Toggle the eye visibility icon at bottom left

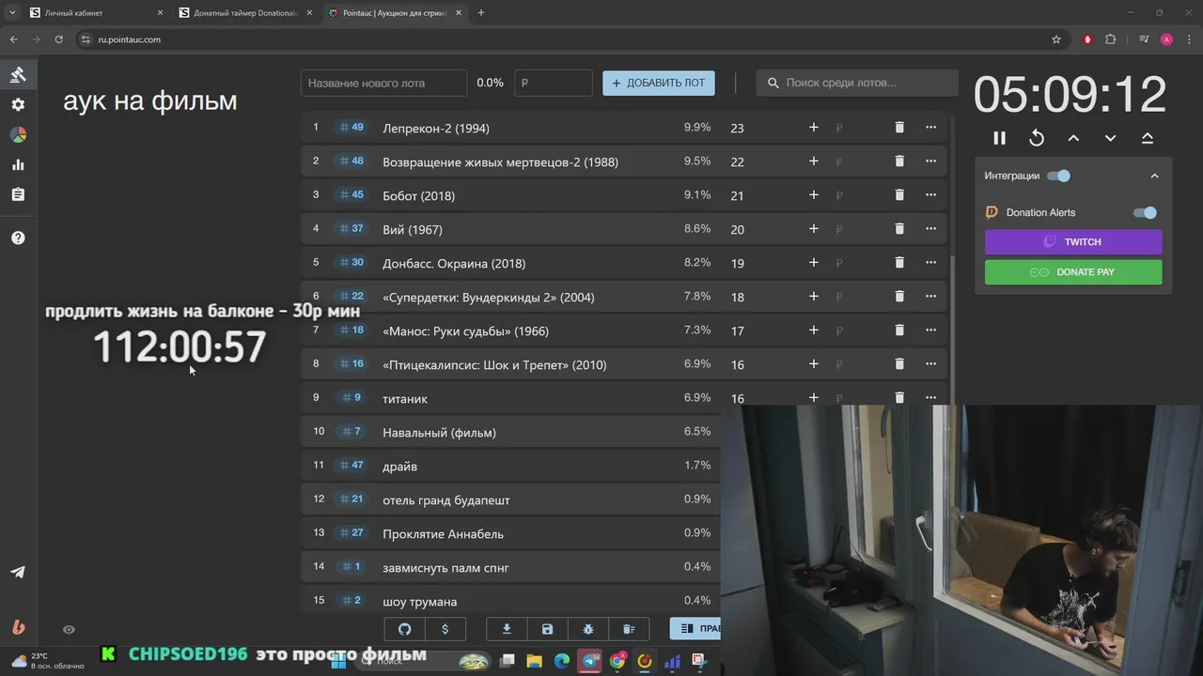pos(69,629)
